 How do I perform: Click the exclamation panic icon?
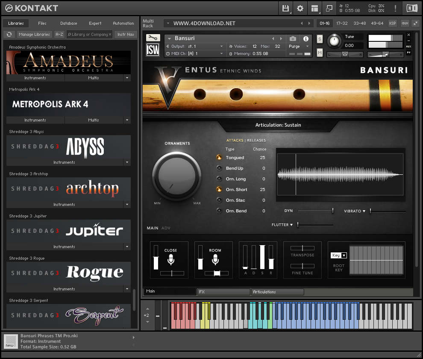[x=395, y=9]
